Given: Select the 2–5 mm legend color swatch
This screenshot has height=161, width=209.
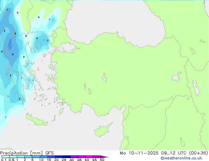Looking at the screenshot, I should click(28, 157).
